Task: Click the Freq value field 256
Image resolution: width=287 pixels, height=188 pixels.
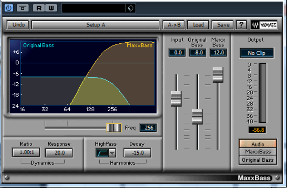Action: coord(148,128)
